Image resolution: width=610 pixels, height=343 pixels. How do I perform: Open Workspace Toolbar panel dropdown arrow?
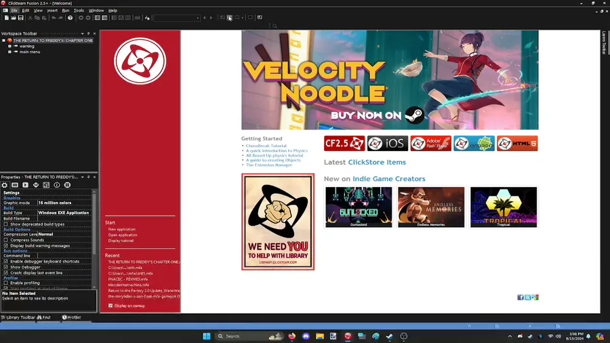pos(83,34)
